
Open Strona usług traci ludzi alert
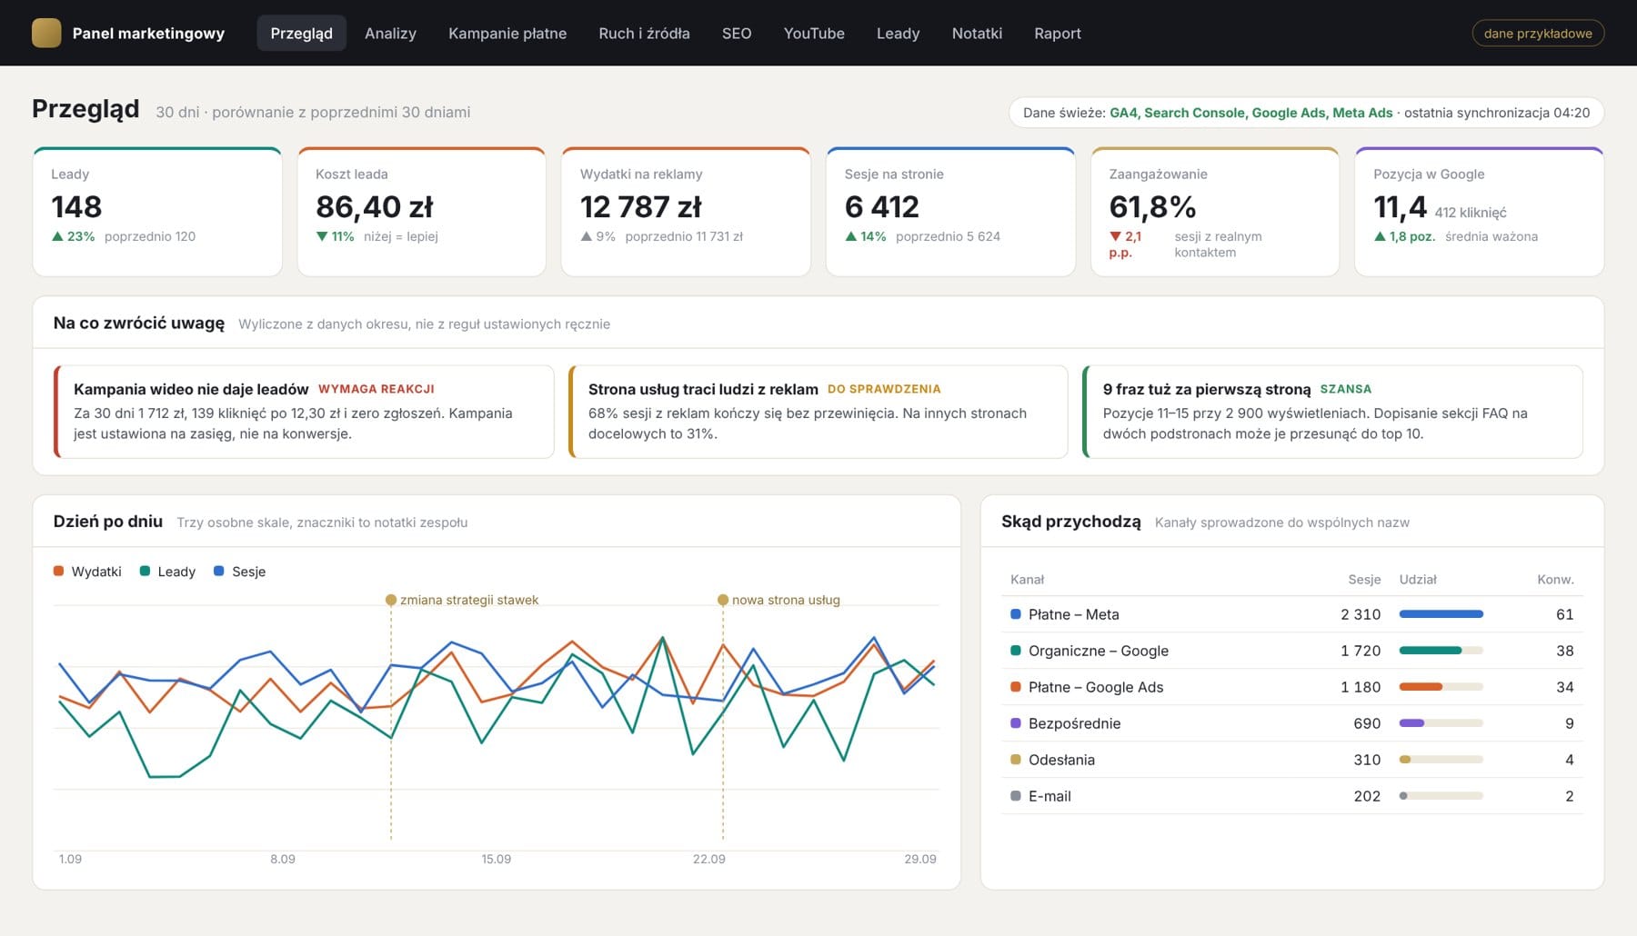[x=818, y=412]
